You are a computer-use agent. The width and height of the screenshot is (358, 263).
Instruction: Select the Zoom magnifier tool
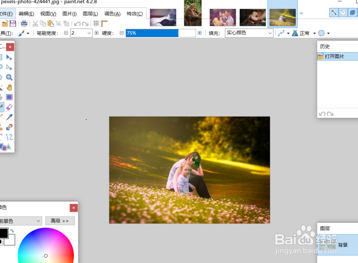click(9, 77)
